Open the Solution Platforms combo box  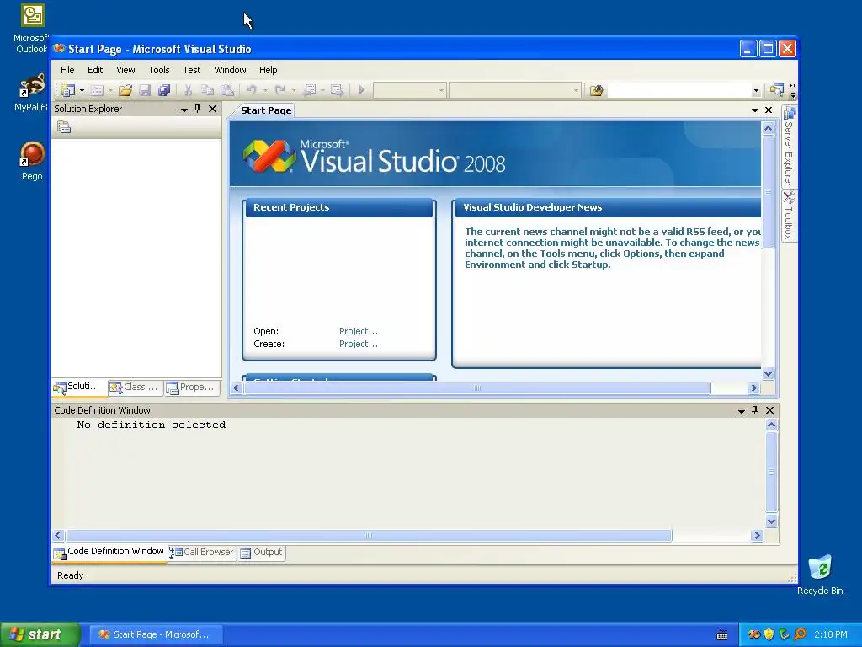point(515,90)
